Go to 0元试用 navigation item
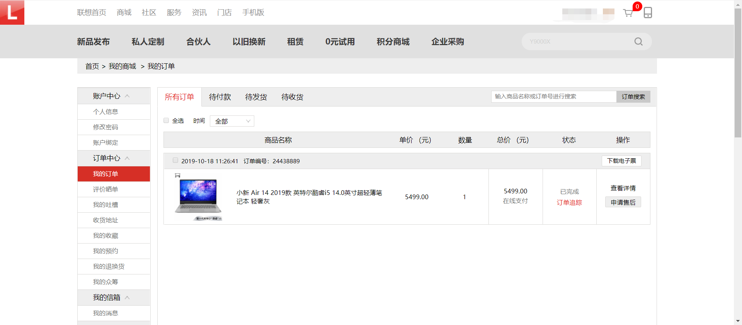Image resolution: width=742 pixels, height=325 pixels. 340,42
